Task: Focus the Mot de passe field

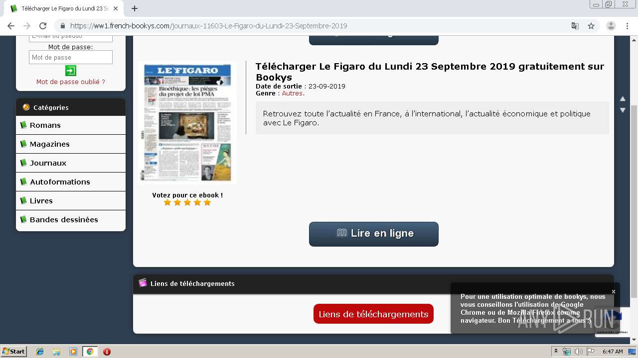Action: pyautogui.click(x=71, y=57)
